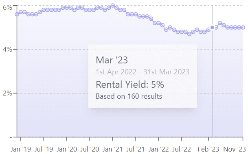Click the Jul '20 x-axis label
Viewport: 248px width, 154px height.
(x=90, y=149)
